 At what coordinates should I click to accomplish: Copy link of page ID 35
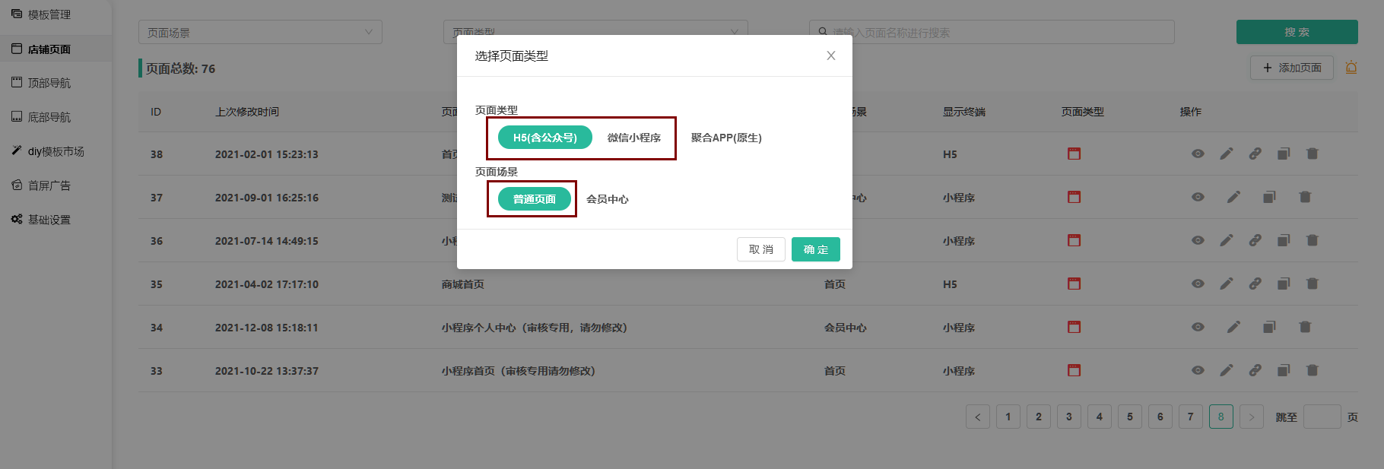tap(1255, 284)
